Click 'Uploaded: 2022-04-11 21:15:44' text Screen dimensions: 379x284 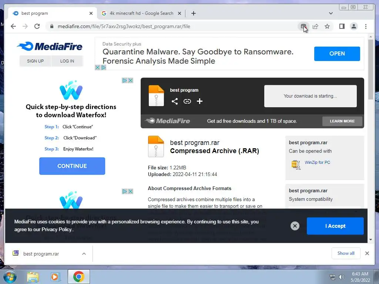coord(182,175)
